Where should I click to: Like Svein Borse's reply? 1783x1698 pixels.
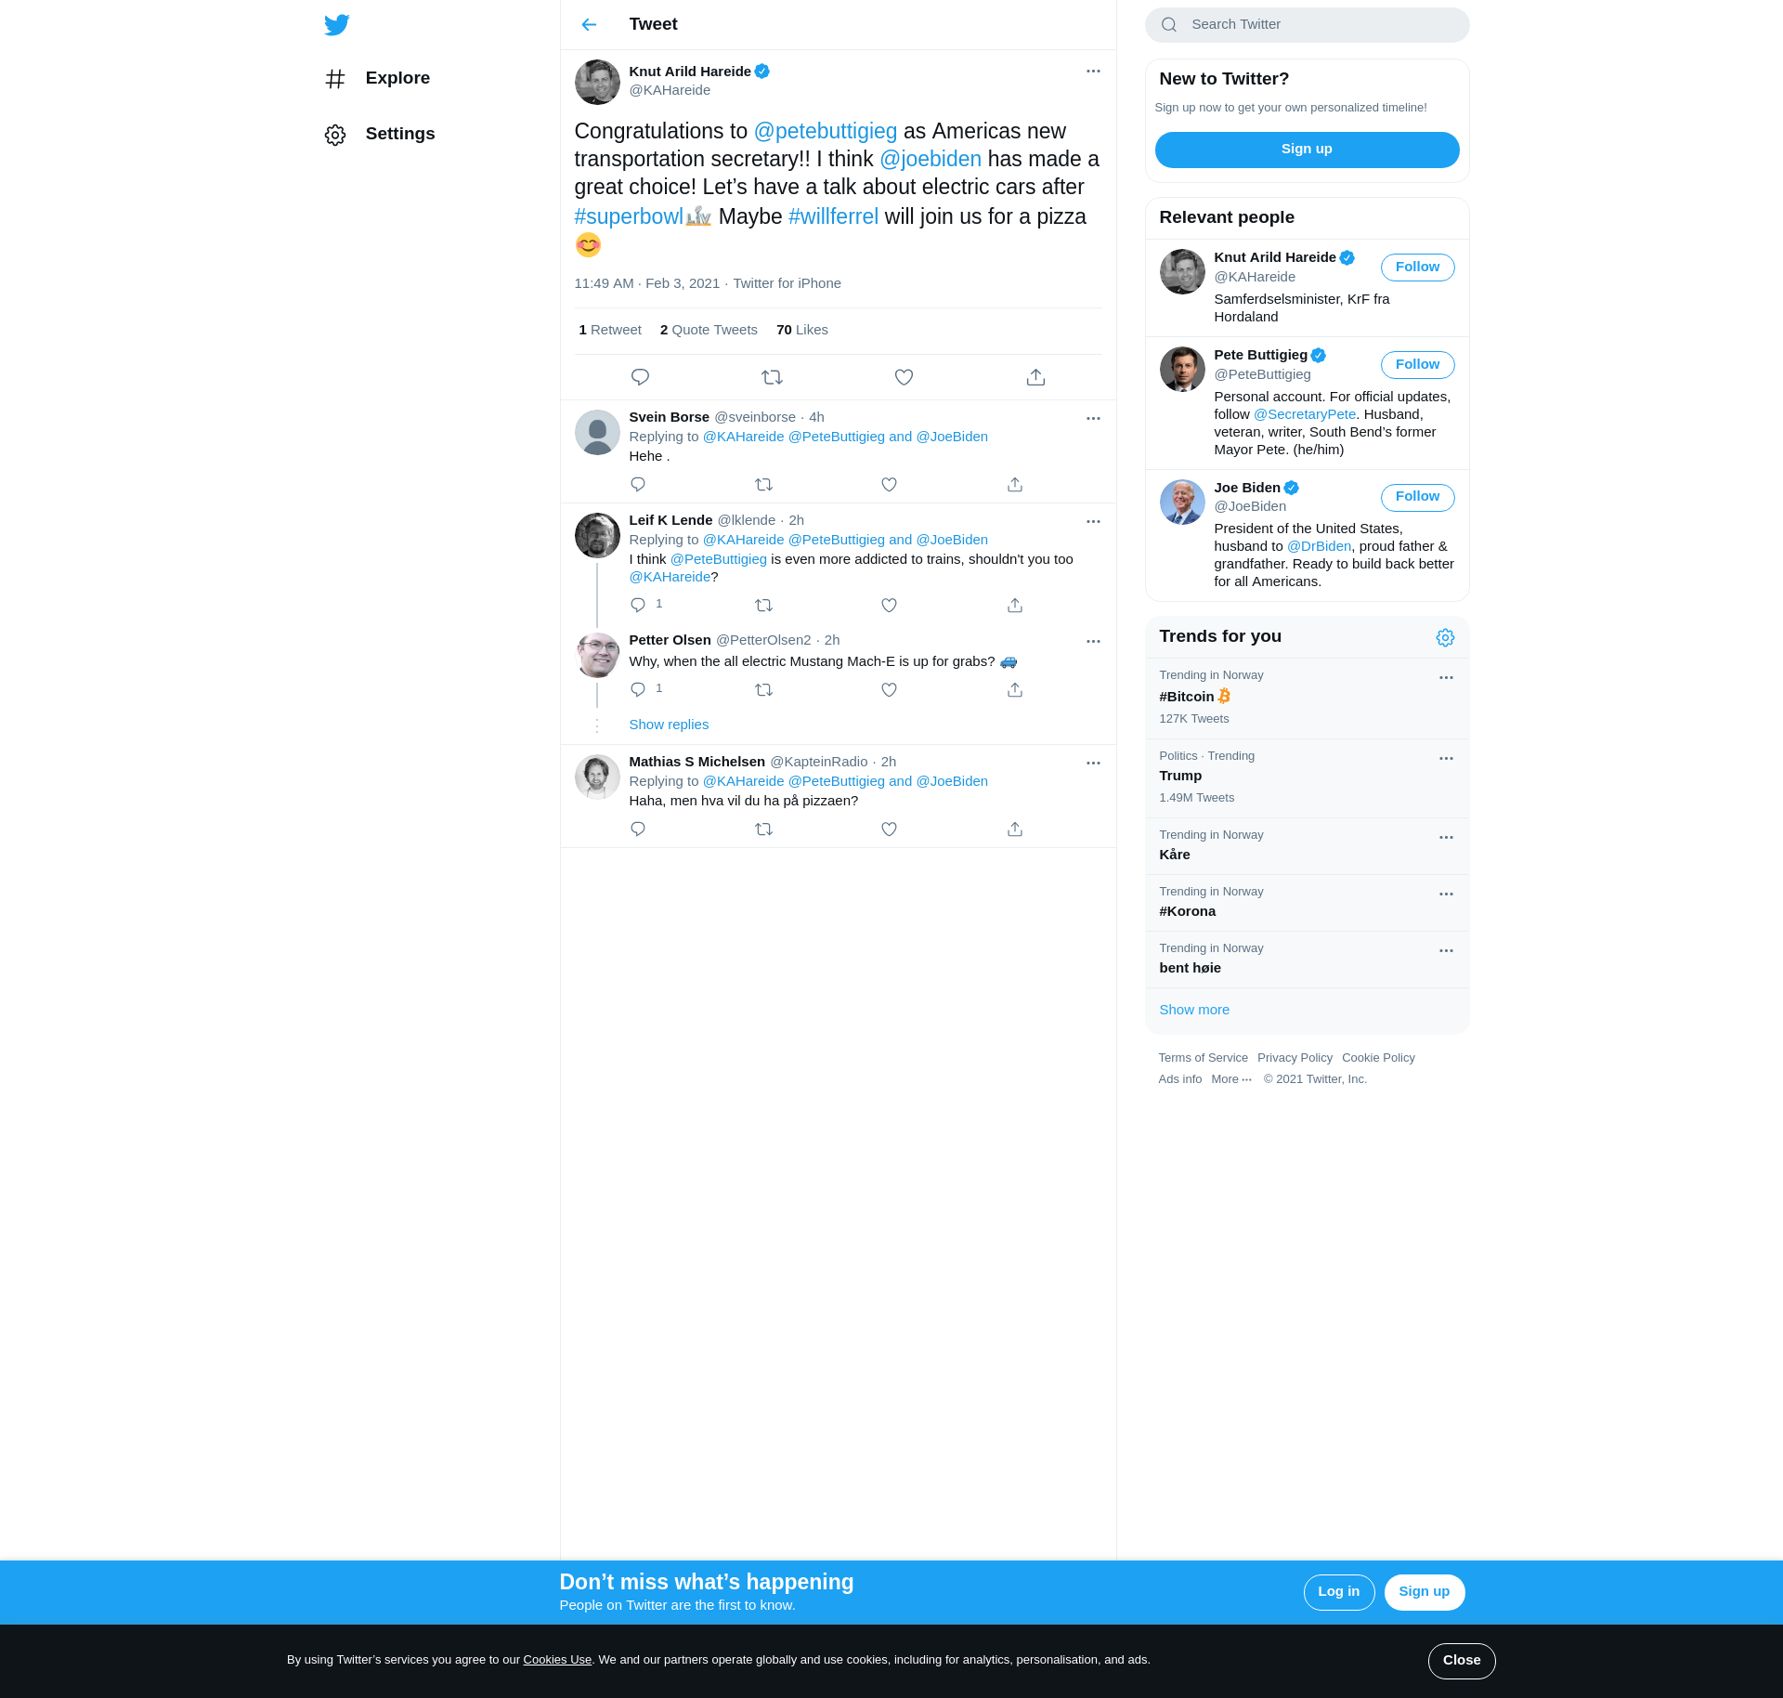[x=889, y=485]
